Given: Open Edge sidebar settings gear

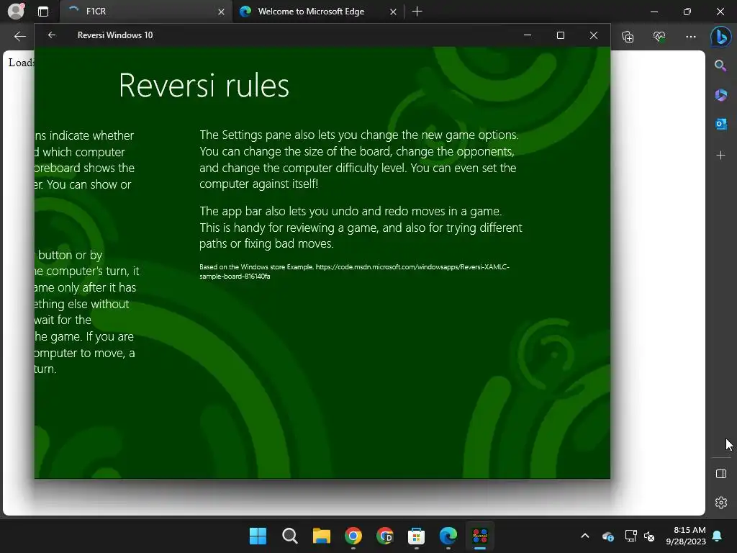Looking at the screenshot, I should click(720, 503).
